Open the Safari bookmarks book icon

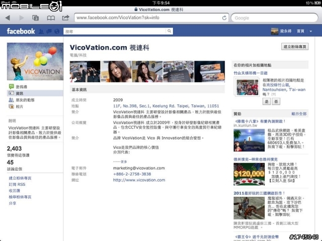51,18
